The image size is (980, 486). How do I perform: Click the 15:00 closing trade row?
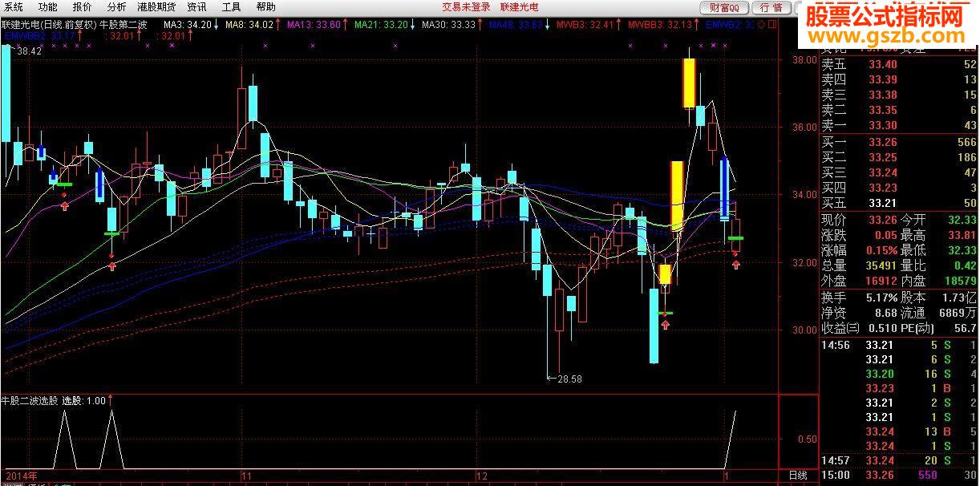tap(900, 475)
